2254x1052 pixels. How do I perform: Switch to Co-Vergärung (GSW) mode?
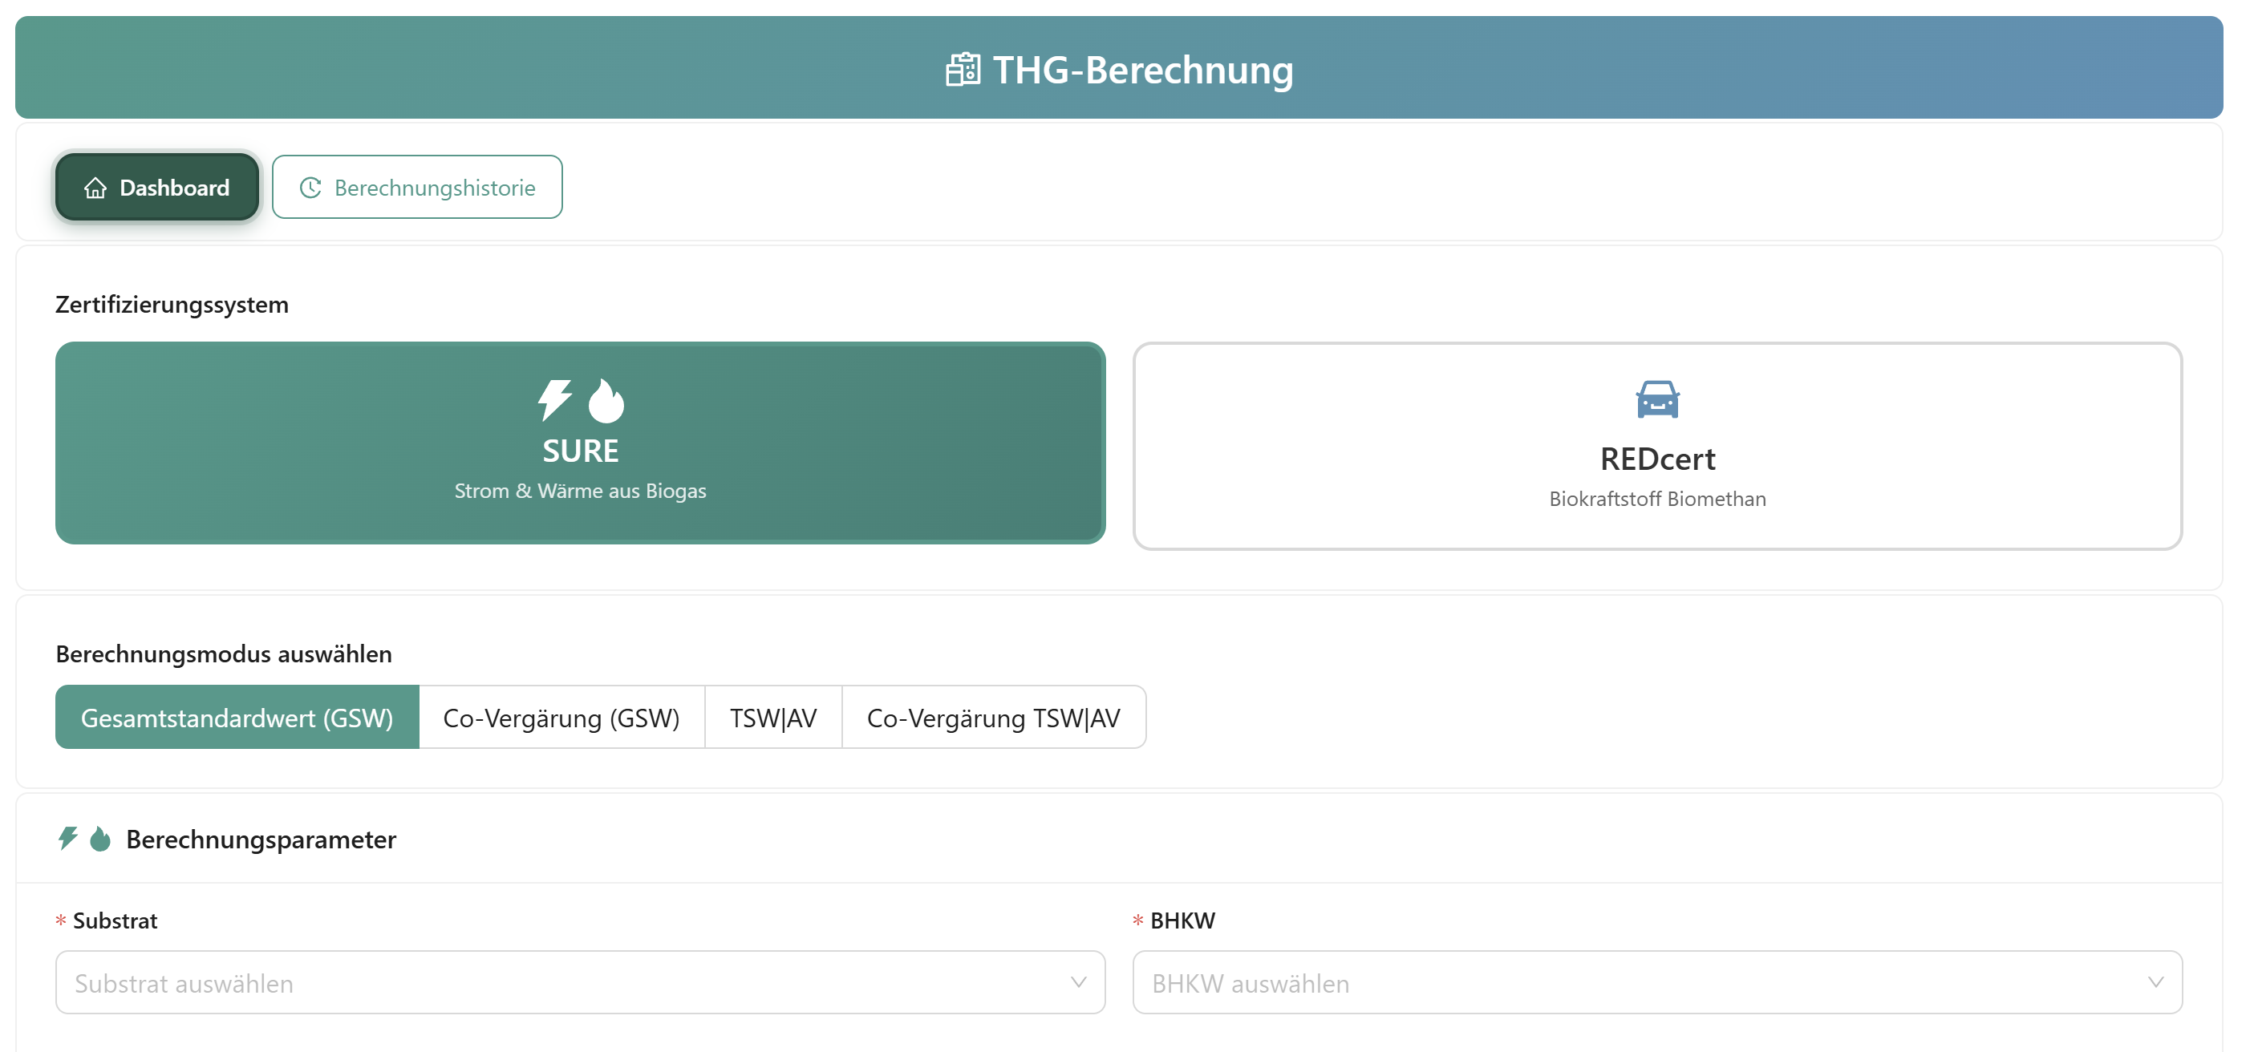point(561,718)
